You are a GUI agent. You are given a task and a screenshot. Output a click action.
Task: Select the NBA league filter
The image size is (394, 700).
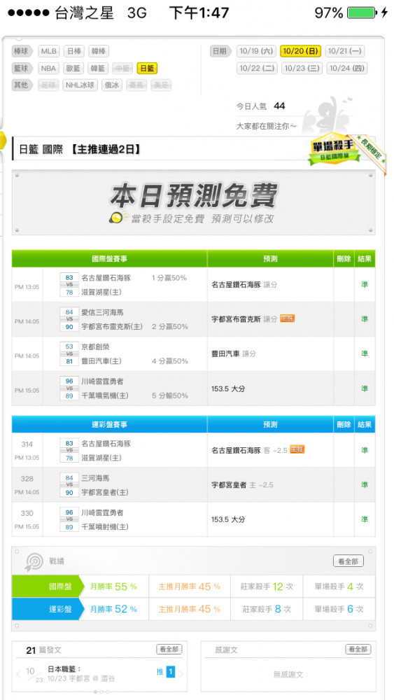tap(49, 69)
